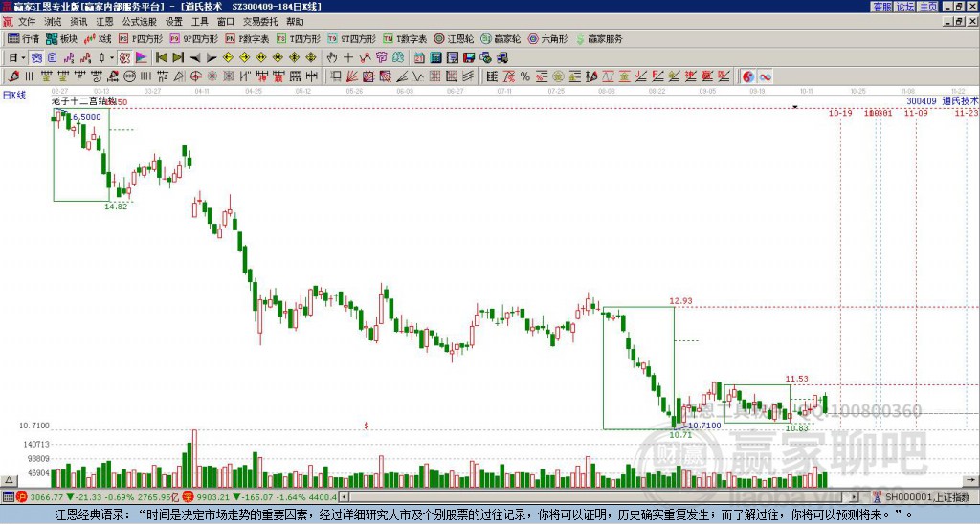Open the 文件 menu
This screenshot has height=524, width=980.
click(26, 22)
